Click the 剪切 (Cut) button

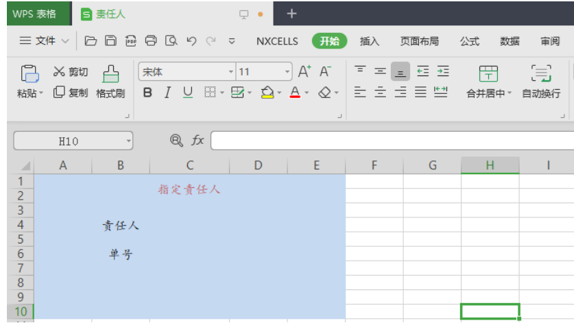pyautogui.click(x=71, y=72)
